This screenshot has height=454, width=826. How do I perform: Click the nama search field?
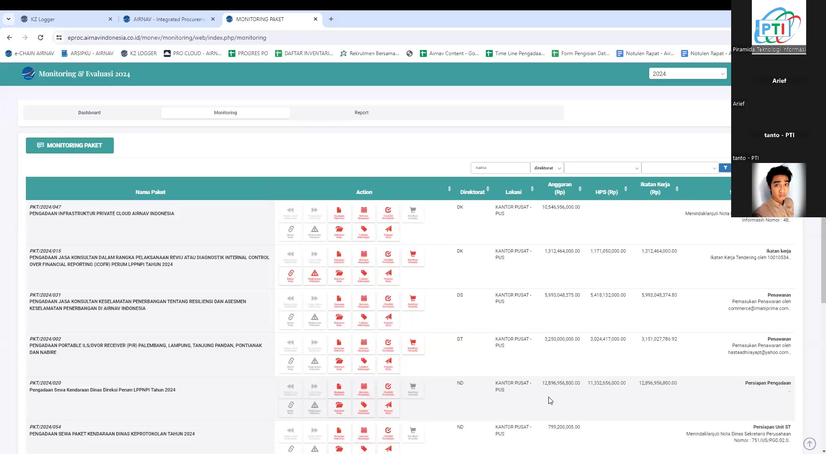[500, 168]
